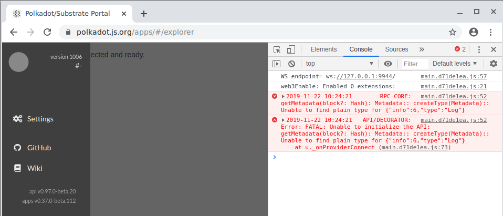
Task: Open the Wiki sidebar link
Action: 28,168
